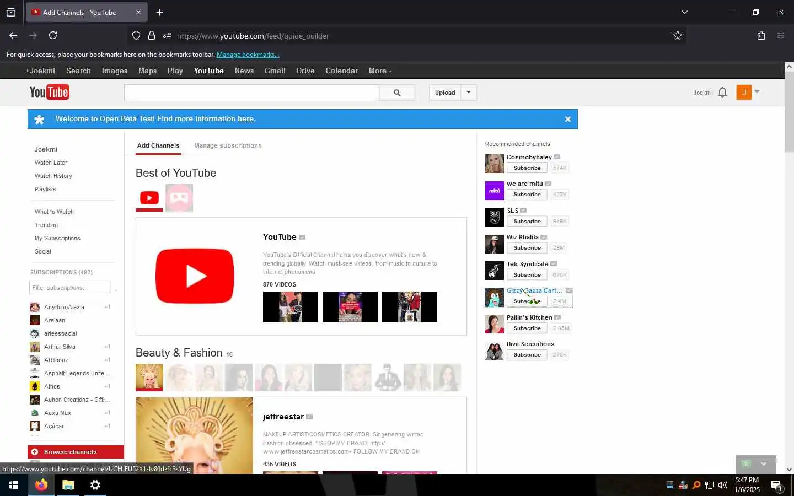Click the Wiz Khalifa channel avatar
The width and height of the screenshot is (794, 496).
[494, 244]
